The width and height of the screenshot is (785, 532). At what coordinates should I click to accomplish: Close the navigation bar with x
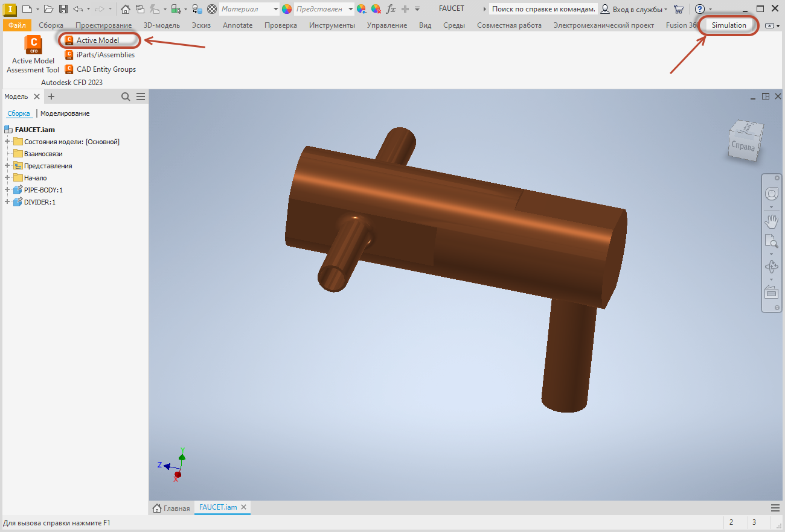click(x=777, y=178)
